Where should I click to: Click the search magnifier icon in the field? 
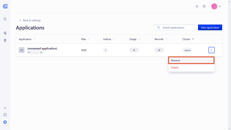point(158,27)
